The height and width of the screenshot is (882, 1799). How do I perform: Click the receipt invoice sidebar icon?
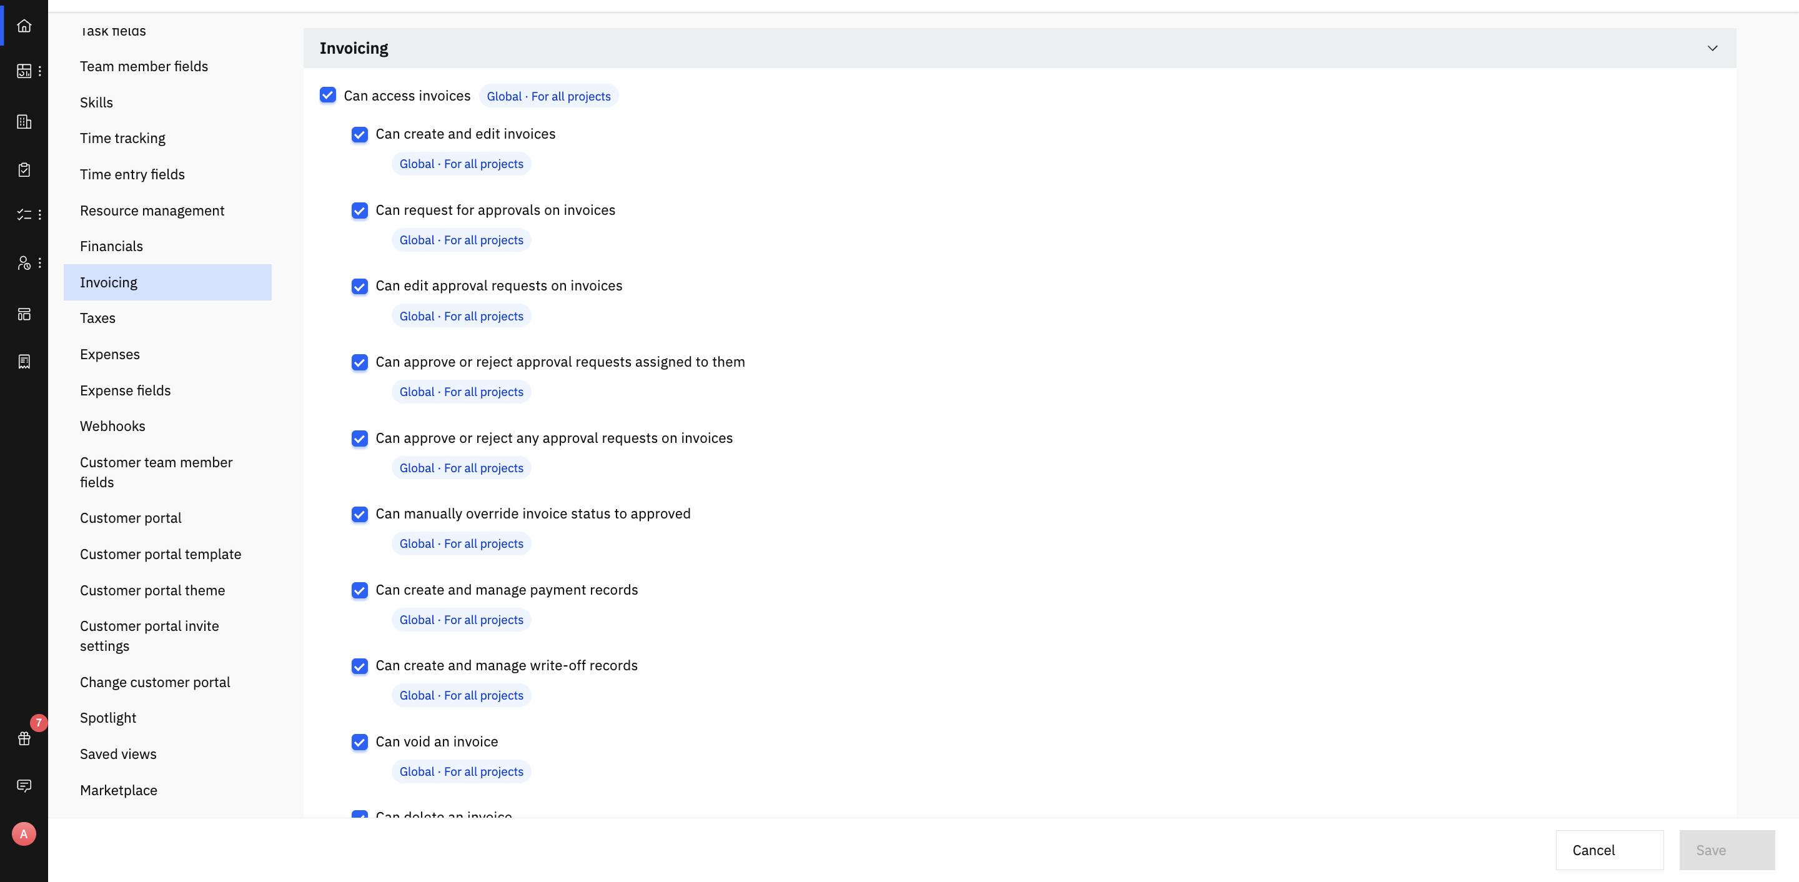coord(24,361)
